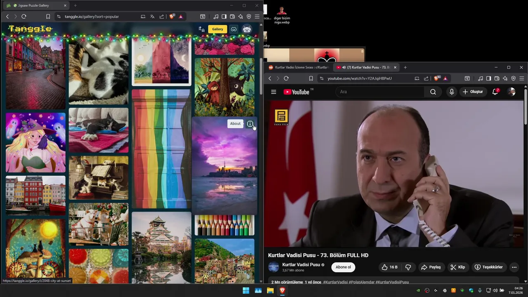Switch to the Kurtlar Vadisi İzleme Sırası tab
Image resolution: width=528 pixels, height=297 pixels.
pos(298,67)
